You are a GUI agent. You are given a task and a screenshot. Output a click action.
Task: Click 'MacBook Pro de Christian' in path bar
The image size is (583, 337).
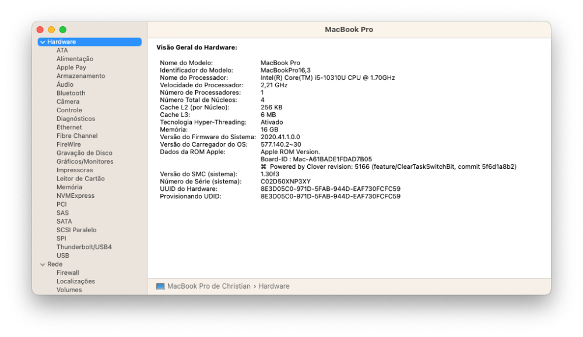[x=209, y=286]
